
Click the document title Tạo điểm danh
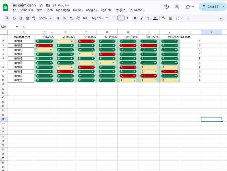coord(23,5)
